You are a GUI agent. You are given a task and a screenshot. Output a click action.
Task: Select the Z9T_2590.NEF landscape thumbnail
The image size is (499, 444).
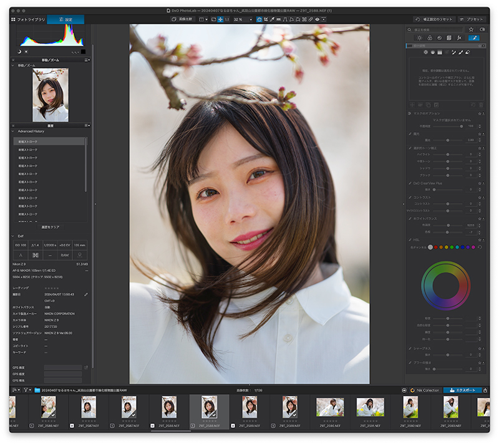coord(330,407)
